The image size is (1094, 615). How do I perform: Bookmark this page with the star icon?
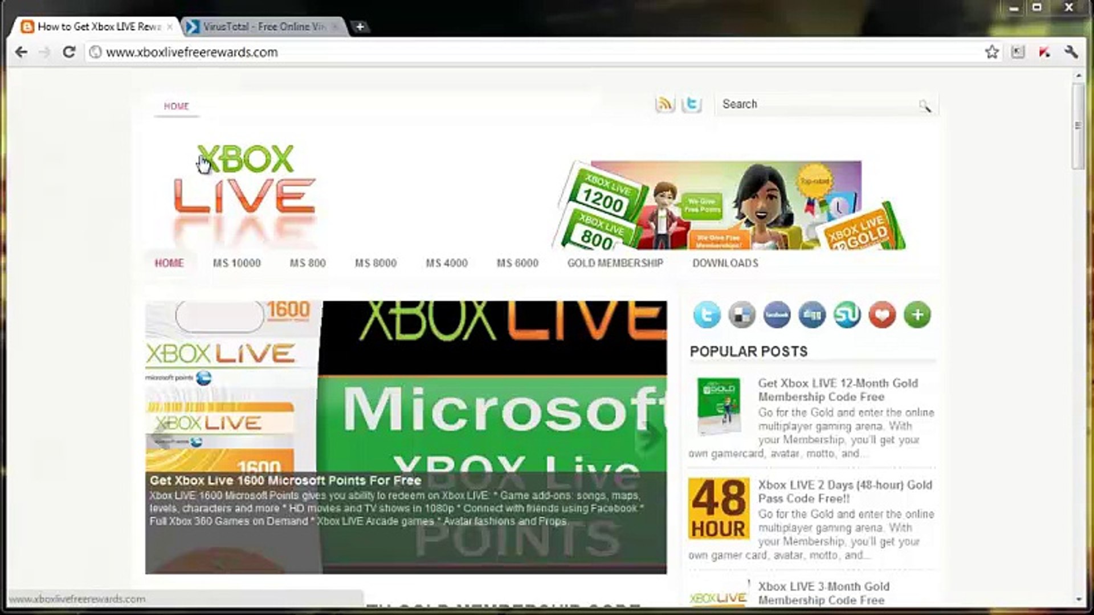point(992,52)
